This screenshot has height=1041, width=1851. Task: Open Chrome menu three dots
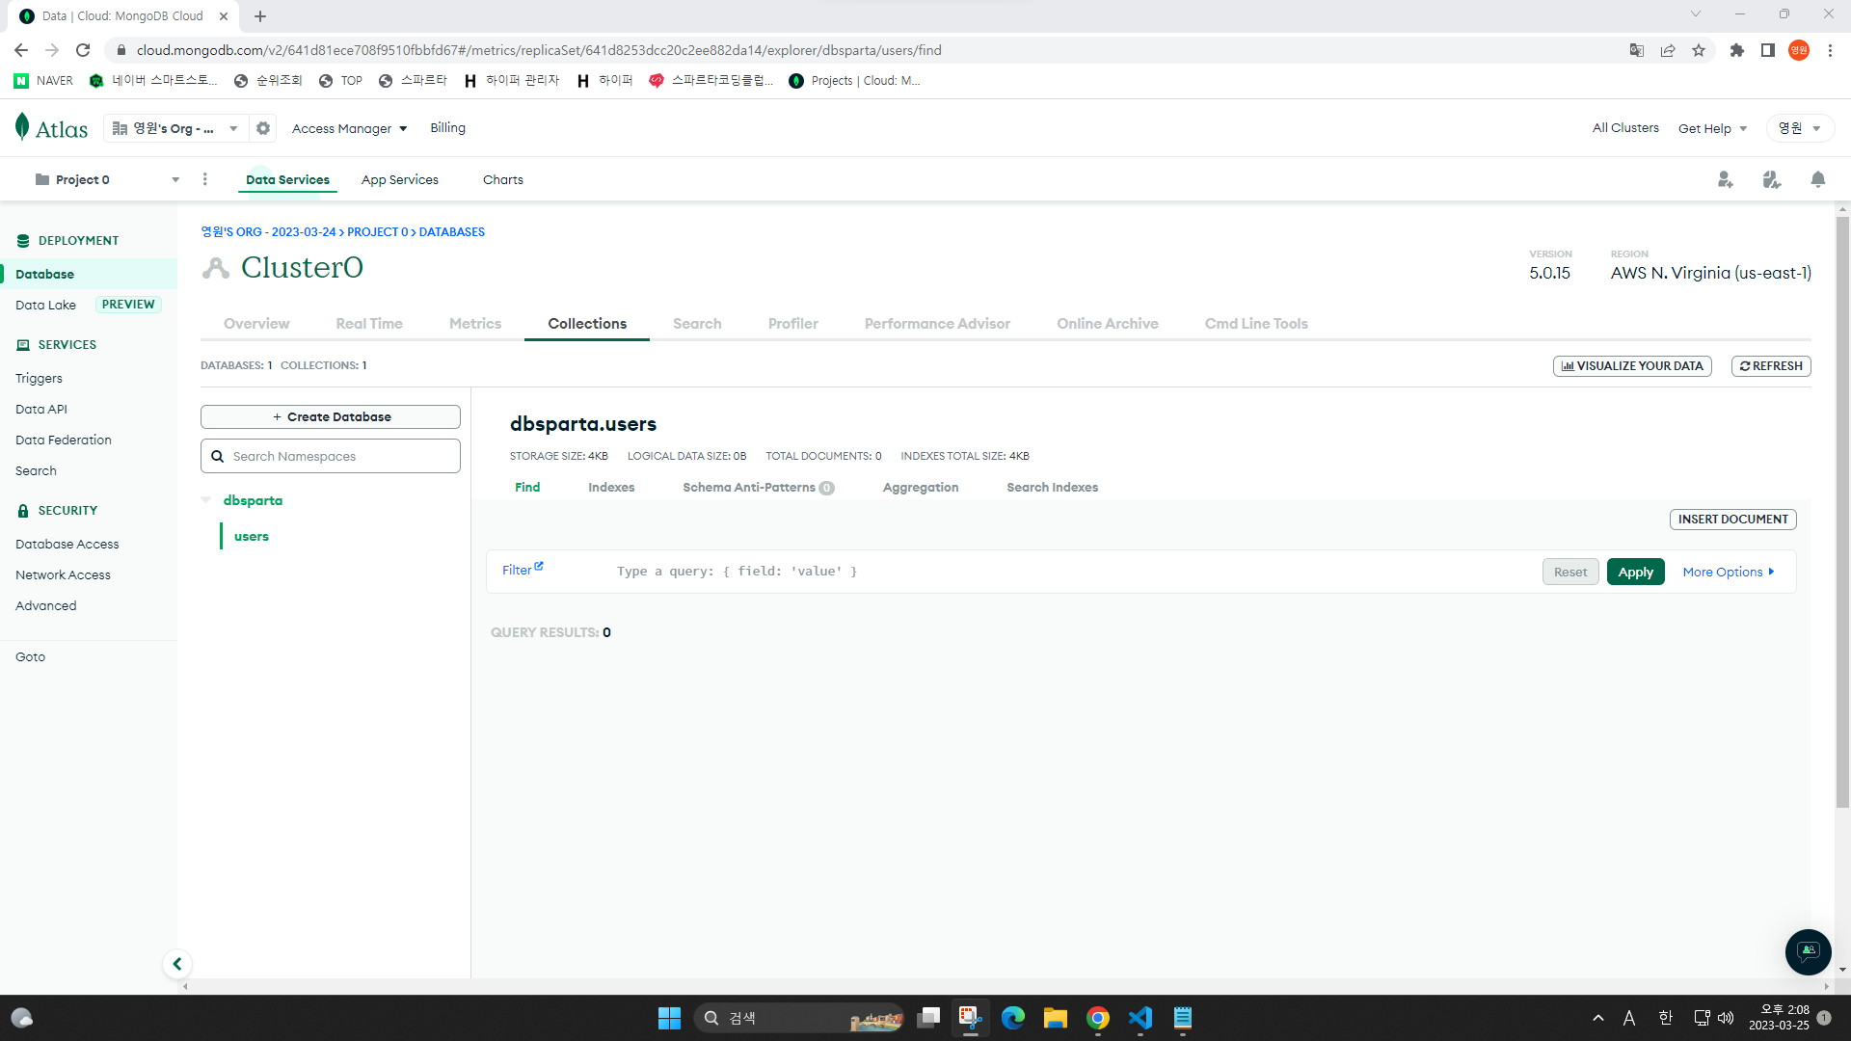coord(1830,50)
